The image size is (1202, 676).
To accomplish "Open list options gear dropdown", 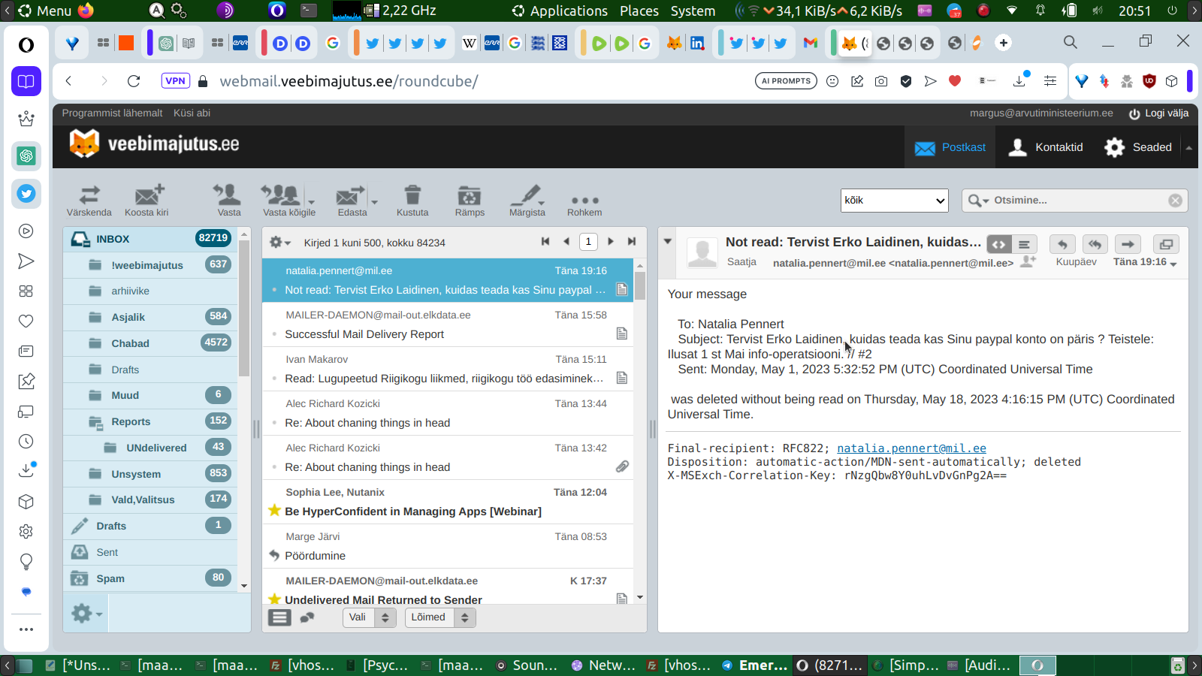I will tap(279, 243).
